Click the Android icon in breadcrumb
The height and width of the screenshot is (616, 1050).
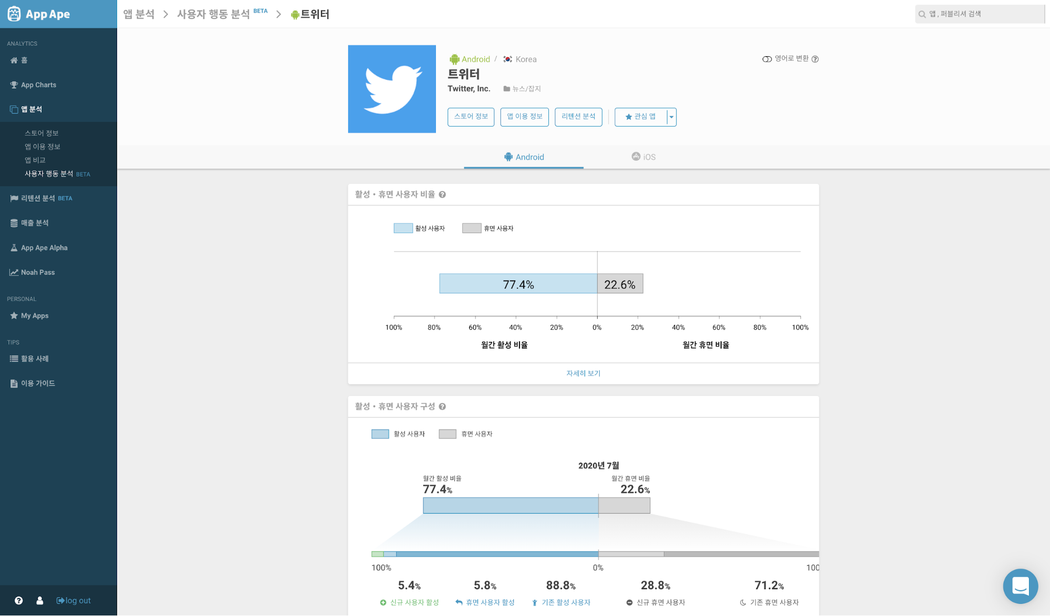[x=295, y=15]
